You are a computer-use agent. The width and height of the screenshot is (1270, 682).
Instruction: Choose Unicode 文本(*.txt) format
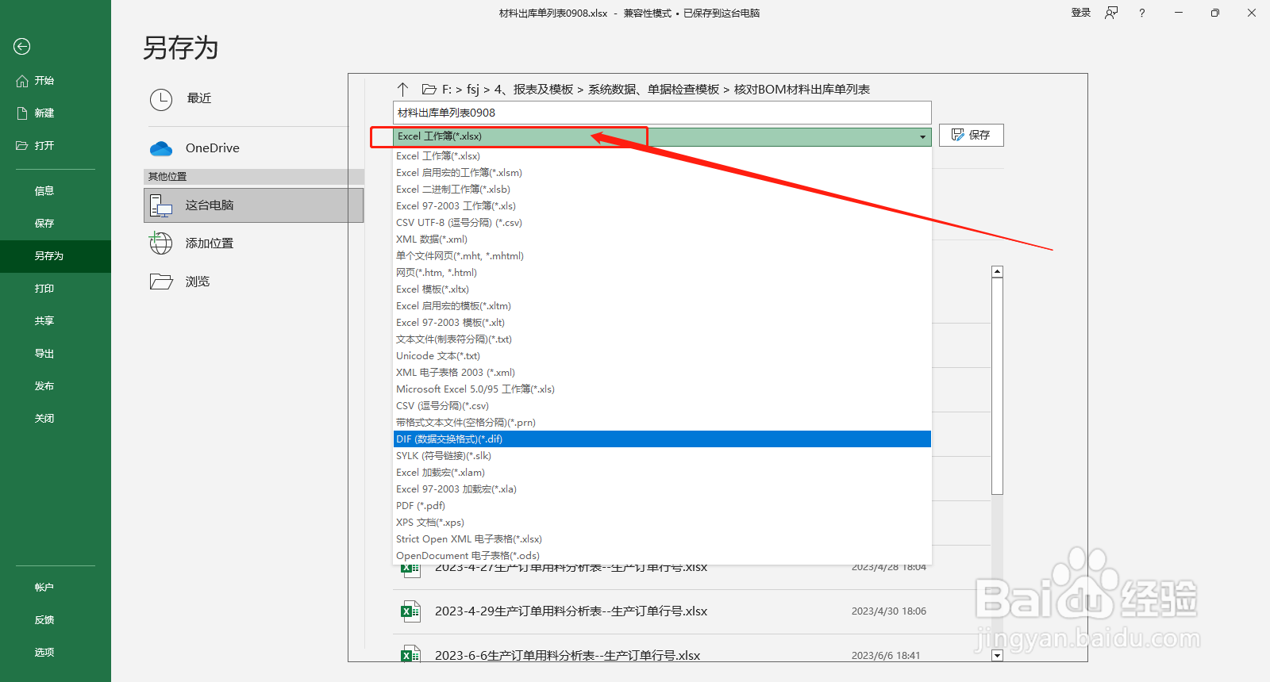coord(662,356)
